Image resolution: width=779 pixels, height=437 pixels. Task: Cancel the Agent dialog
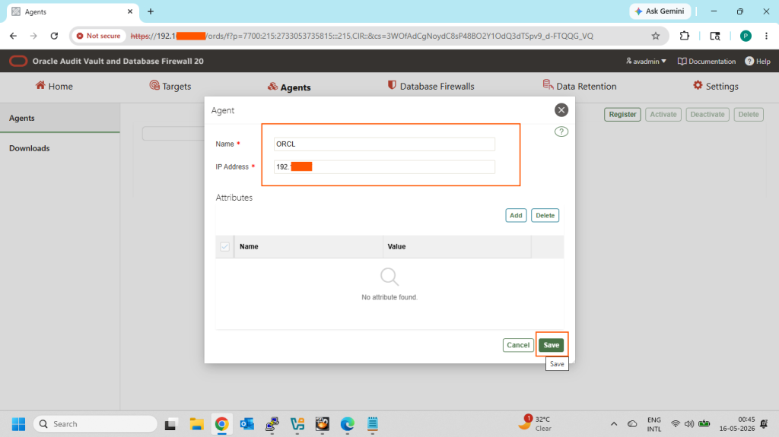click(518, 345)
